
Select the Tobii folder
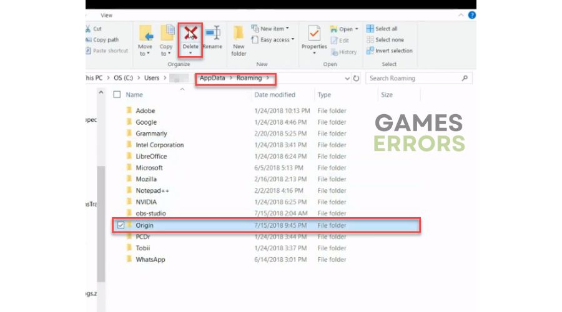(x=142, y=248)
